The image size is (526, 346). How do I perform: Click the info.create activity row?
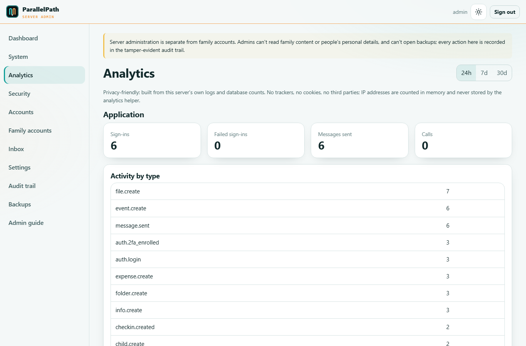pyautogui.click(x=308, y=310)
